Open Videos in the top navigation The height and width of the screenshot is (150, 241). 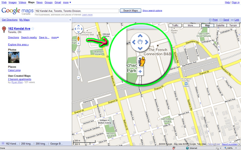pyautogui.click(x=22, y=2)
